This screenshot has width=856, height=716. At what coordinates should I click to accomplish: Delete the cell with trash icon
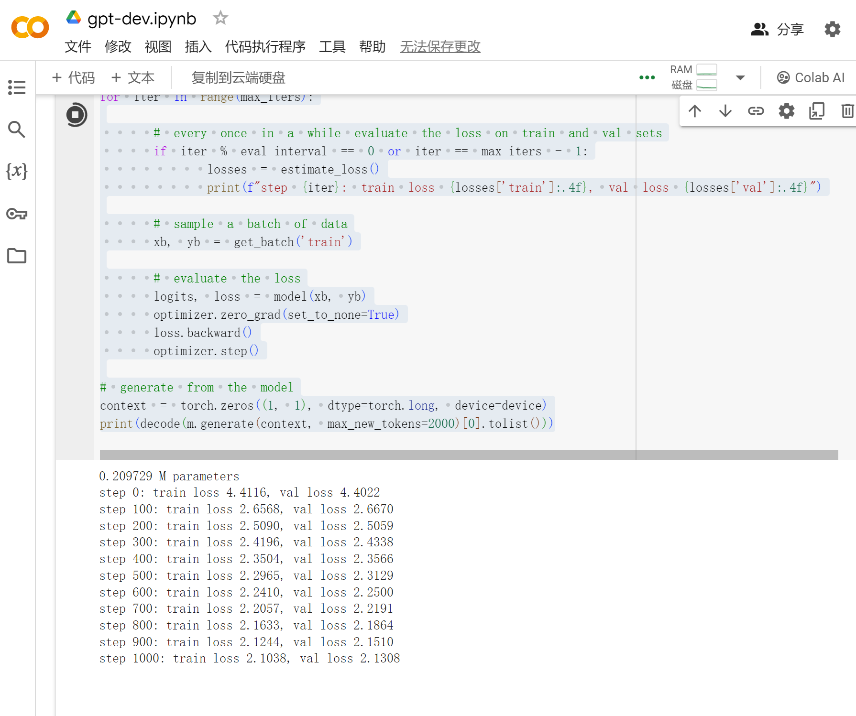click(x=847, y=111)
